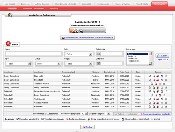175x132 pixels.
Task: Select Avaliadores in Buscar em list
Action: point(132,58)
